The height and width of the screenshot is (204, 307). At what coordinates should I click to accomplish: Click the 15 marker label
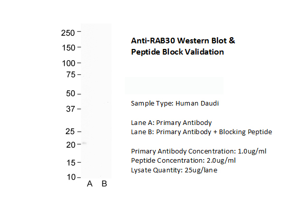tap(70, 163)
